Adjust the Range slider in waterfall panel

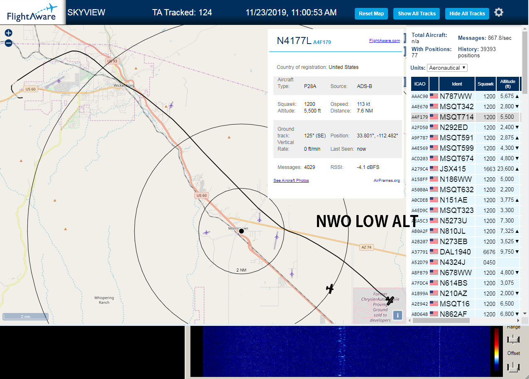514,340
